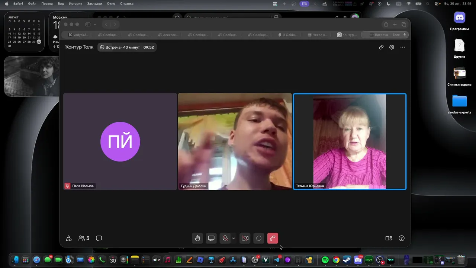
Task: Open the Снимки экрана desktop folder
Action: 460,77
